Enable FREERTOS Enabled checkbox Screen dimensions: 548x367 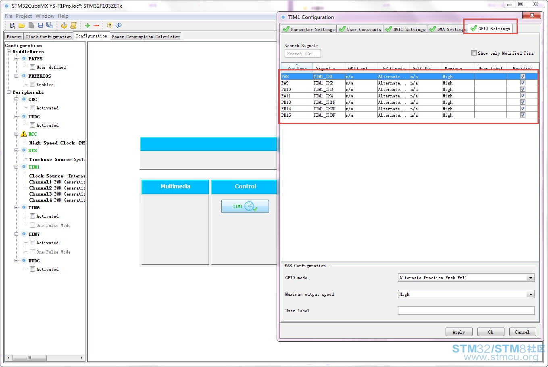(x=32, y=85)
